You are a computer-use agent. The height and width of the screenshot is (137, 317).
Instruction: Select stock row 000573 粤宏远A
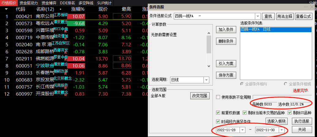pos(74,24)
